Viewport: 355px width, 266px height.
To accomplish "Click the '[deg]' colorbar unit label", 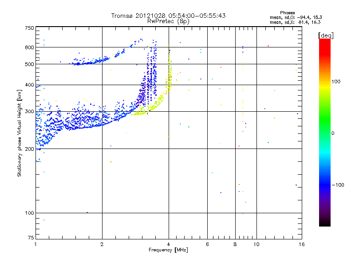I will 326,35.
